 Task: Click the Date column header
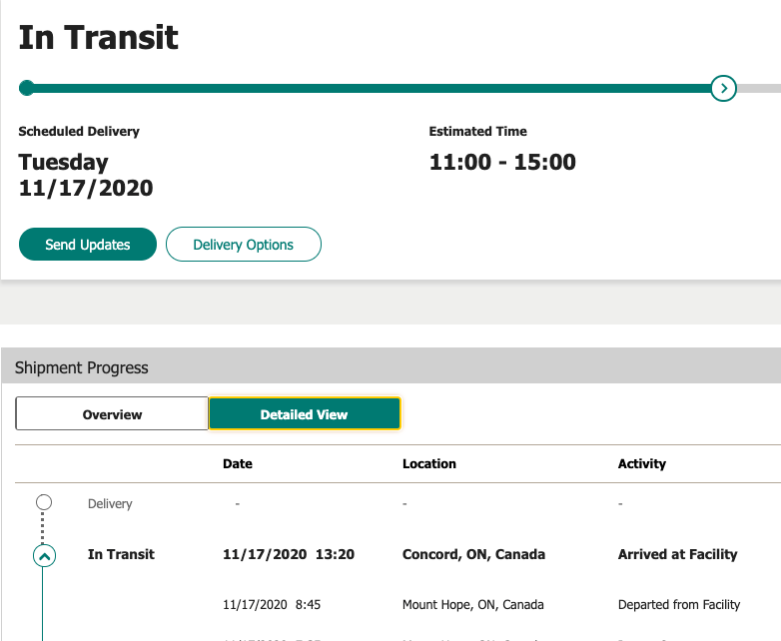click(x=238, y=463)
